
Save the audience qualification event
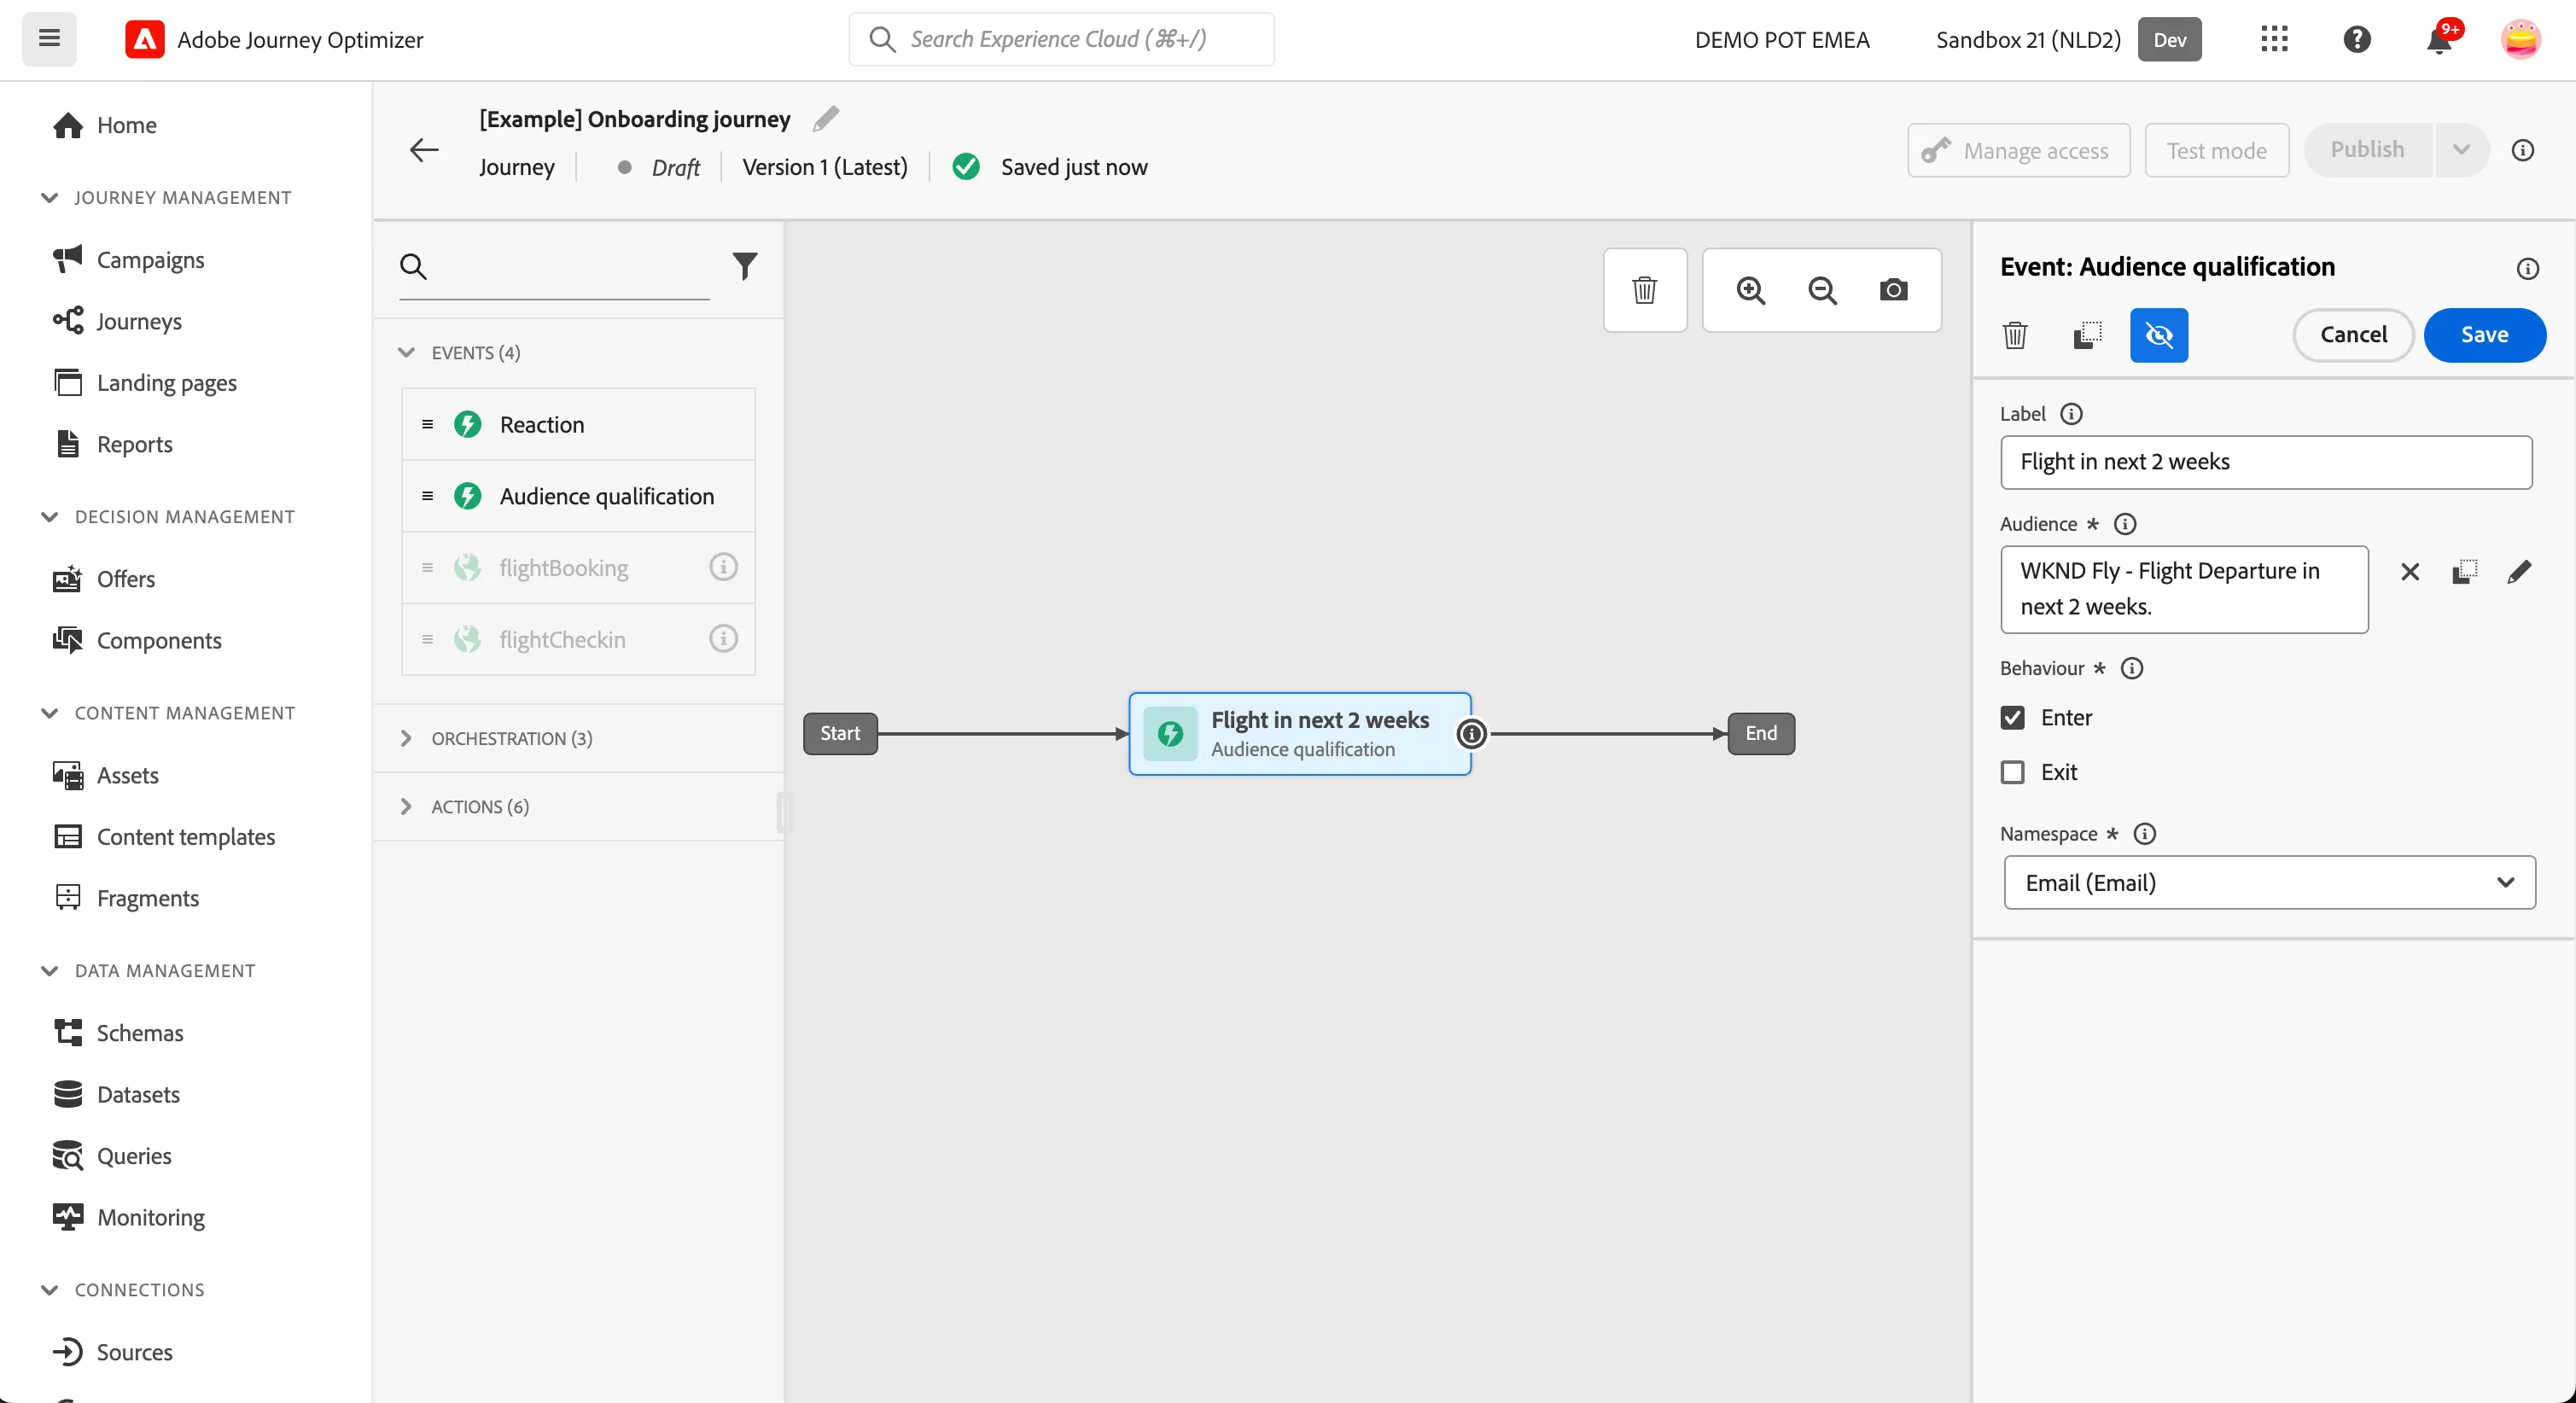point(2483,335)
